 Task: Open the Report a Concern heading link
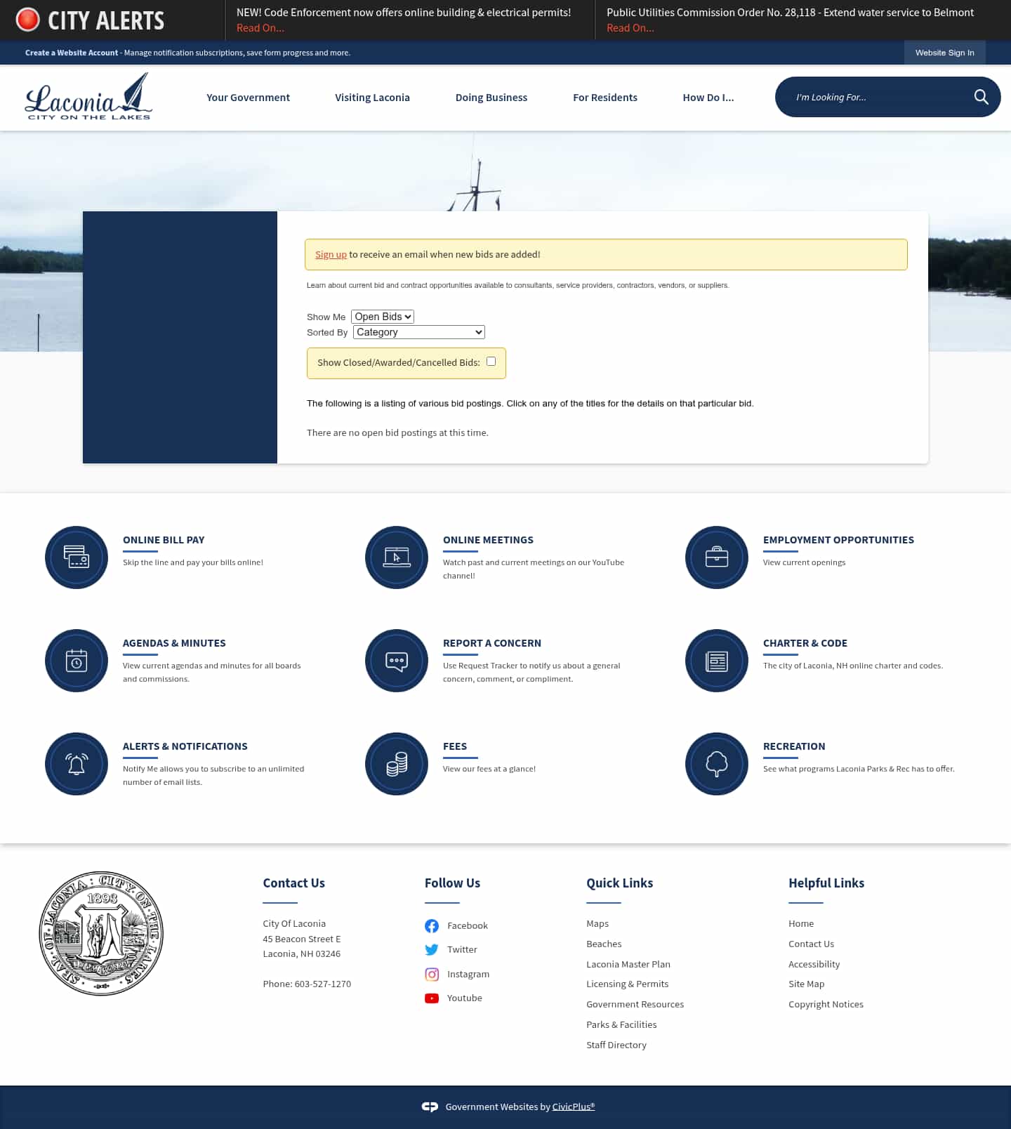click(x=492, y=643)
